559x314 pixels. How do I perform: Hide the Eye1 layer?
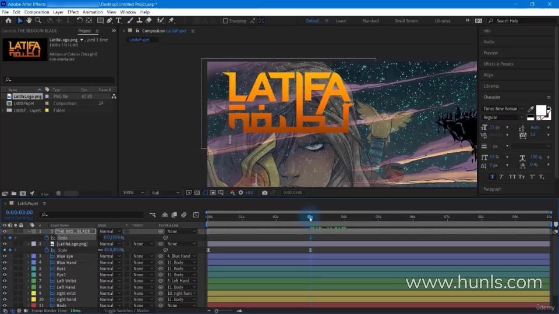(x=5, y=269)
